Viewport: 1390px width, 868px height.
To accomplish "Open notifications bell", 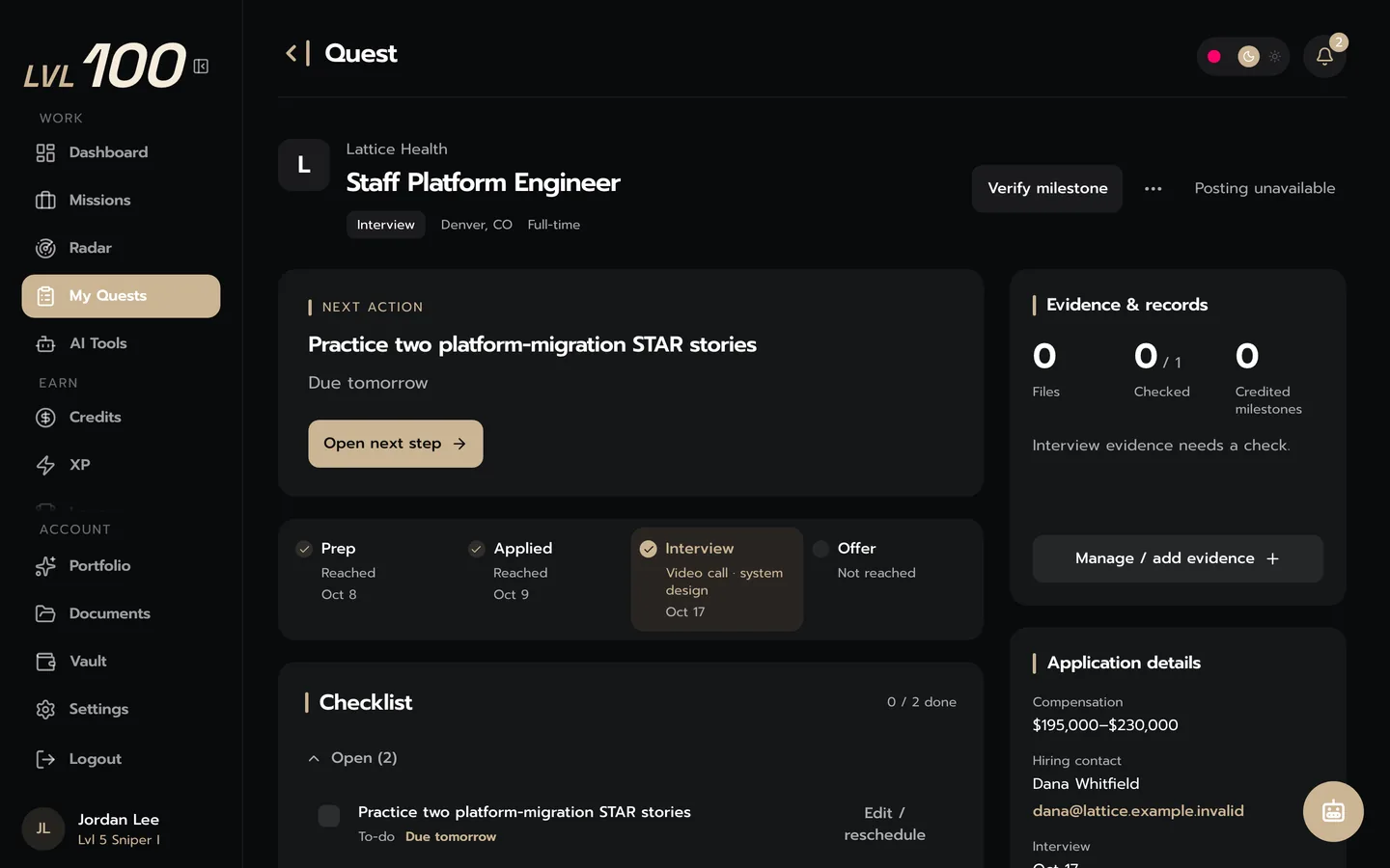I will (x=1324, y=57).
